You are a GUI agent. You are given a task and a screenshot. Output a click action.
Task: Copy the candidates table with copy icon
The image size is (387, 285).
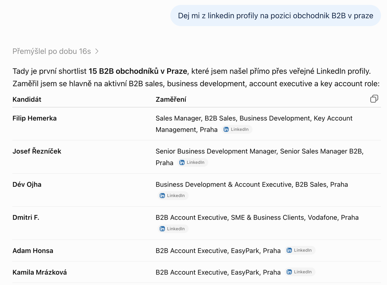coord(374,99)
